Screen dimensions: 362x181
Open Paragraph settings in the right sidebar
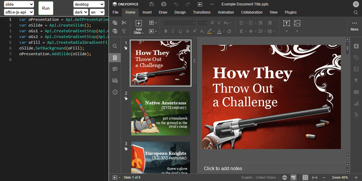coord(356,81)
